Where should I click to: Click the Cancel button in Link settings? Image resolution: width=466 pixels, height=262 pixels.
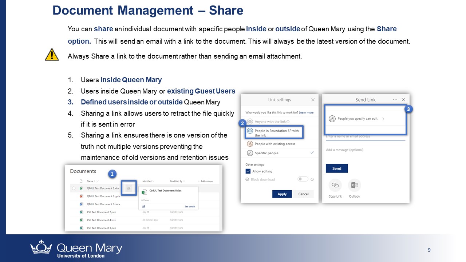coord(304,194)
